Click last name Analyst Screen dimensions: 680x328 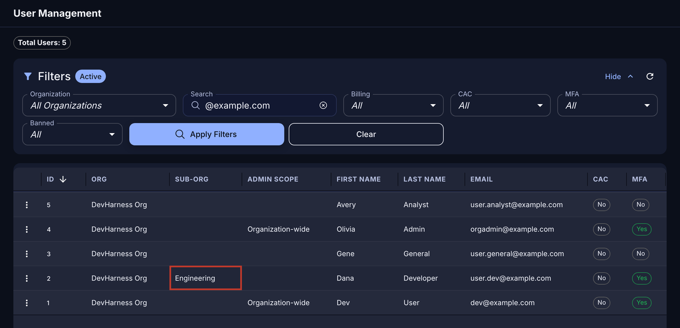(x=416, y=205)
